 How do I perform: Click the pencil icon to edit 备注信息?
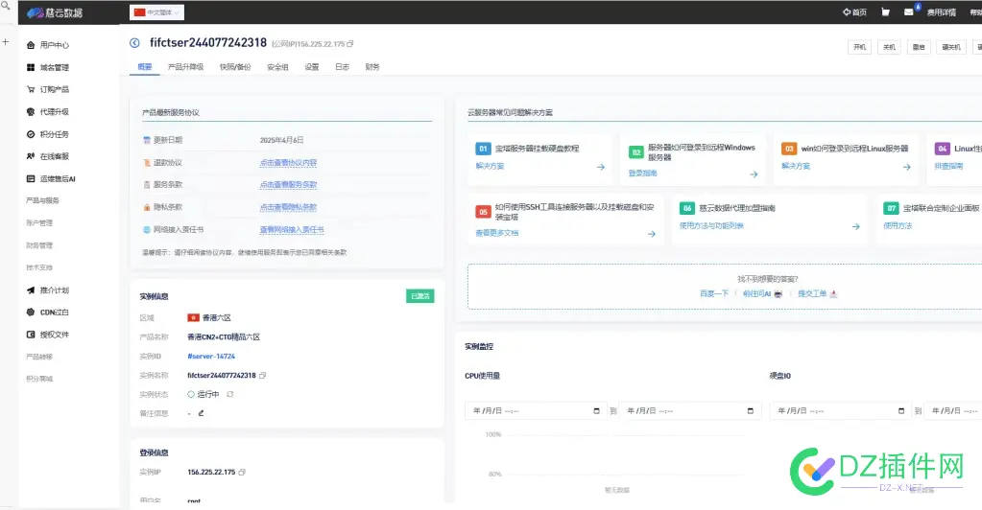(x=201, y=413)
